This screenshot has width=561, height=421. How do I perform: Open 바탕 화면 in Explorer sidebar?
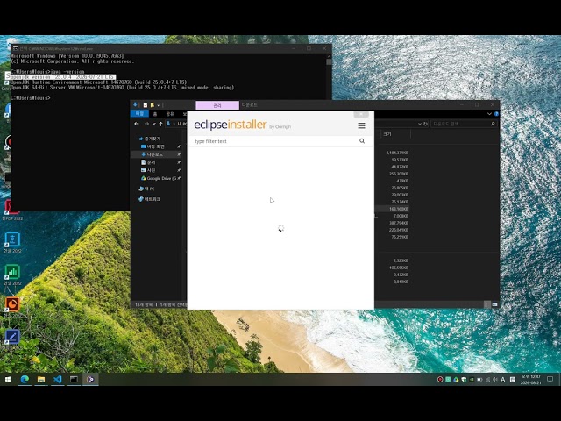[x=153, y=146]
